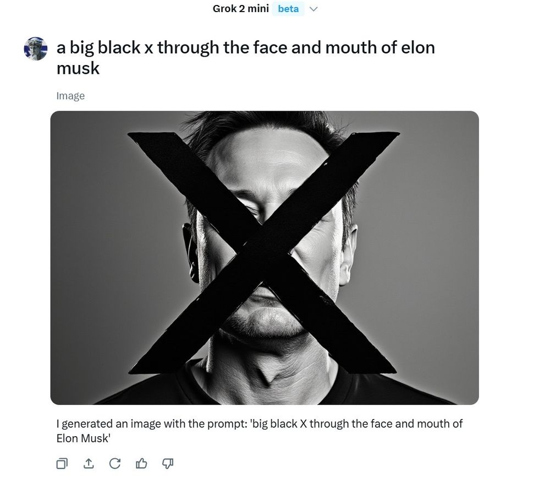Click the Grok 2 mini title text
Image resolution: width=550 pixels, height=478 pixels.
point(240,9)
